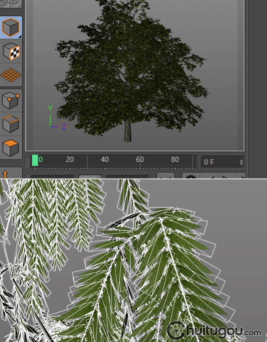The width and height of the screenshot is (267, 342).
Task: Click the timeline panel grip handle
Action: click(x=27, y=162)
